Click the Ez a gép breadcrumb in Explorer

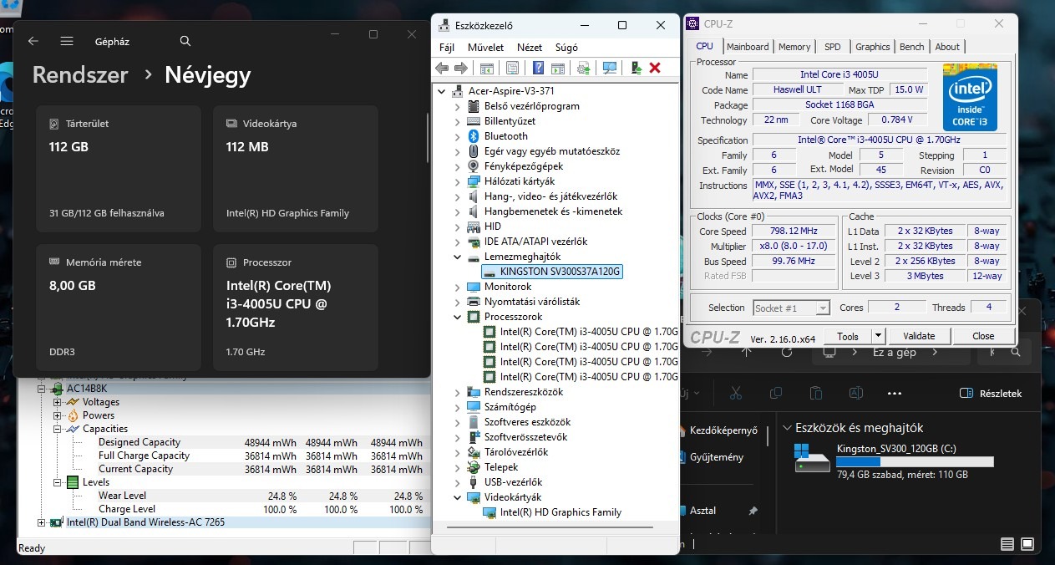pyautogui.click(x=894, y=353)
